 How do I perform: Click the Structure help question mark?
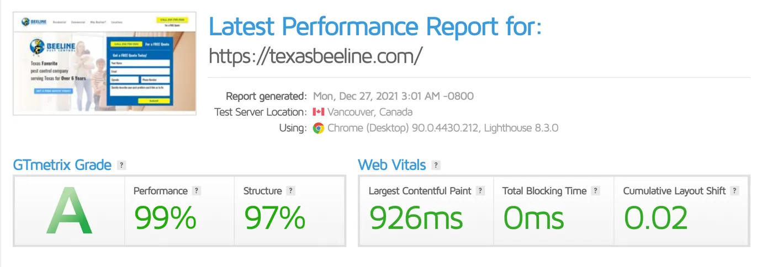(291, 191)
